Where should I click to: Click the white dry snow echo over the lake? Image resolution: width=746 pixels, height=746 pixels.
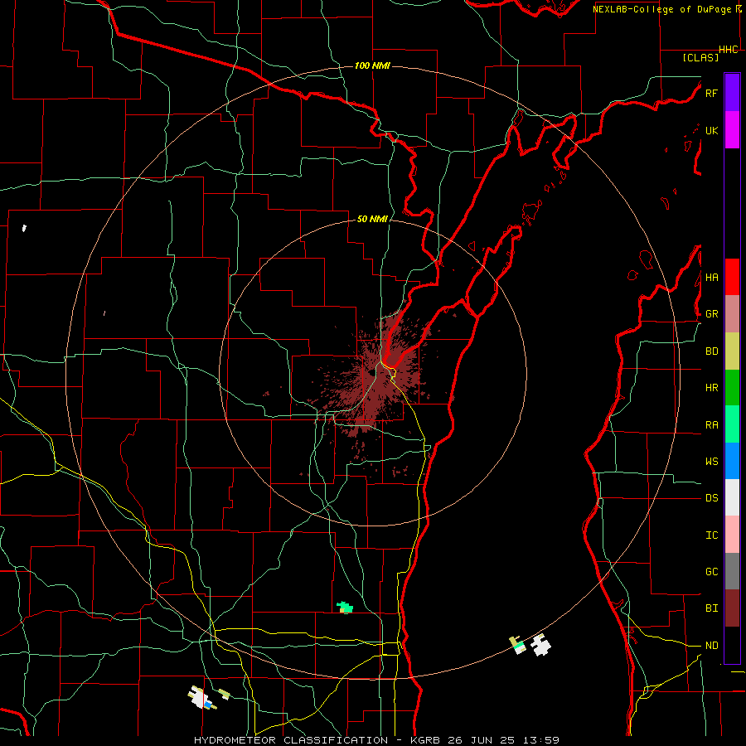(540, 645)
